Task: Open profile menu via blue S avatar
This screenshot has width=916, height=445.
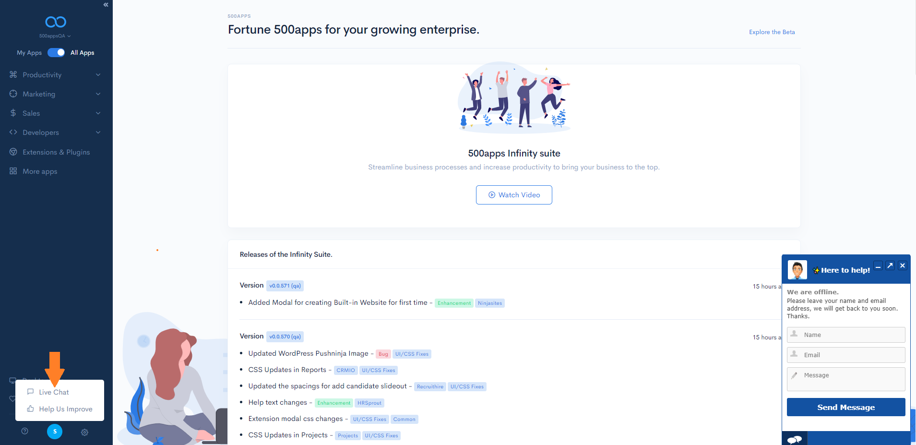Action: tap(55, 432)
